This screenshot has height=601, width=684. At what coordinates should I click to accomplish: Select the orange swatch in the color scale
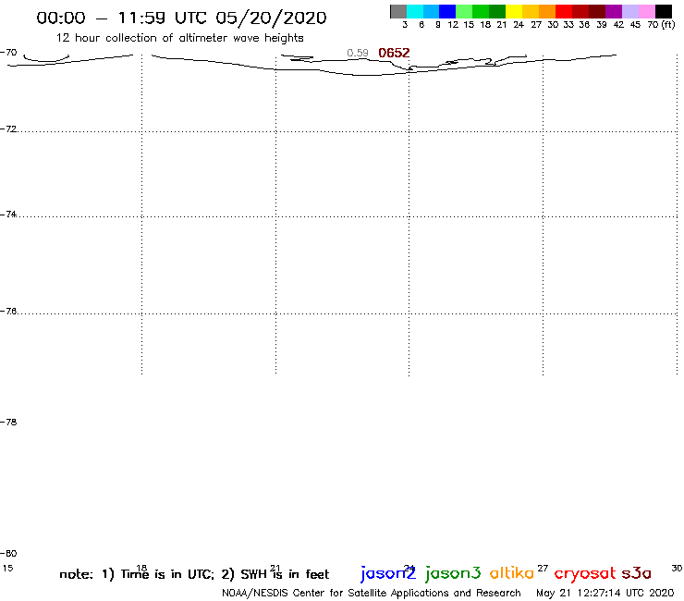[x=547, y=11]
